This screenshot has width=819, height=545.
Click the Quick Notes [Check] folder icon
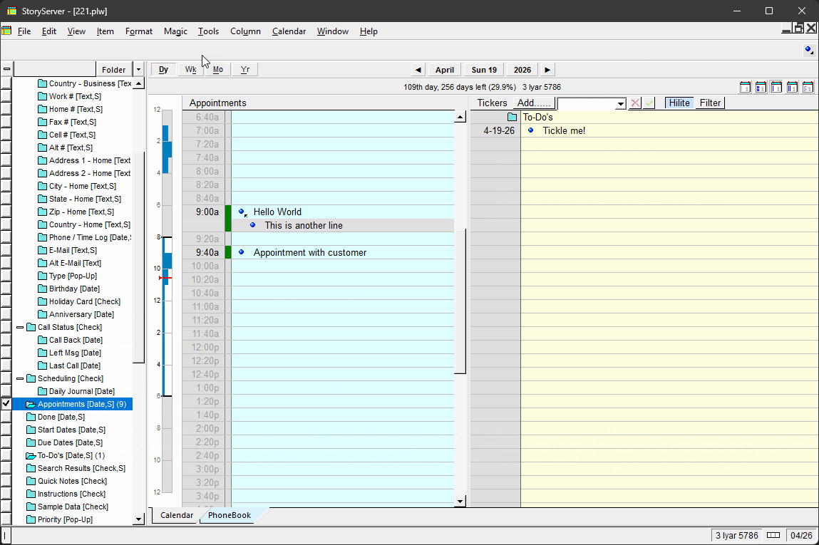tap(31, 481)
